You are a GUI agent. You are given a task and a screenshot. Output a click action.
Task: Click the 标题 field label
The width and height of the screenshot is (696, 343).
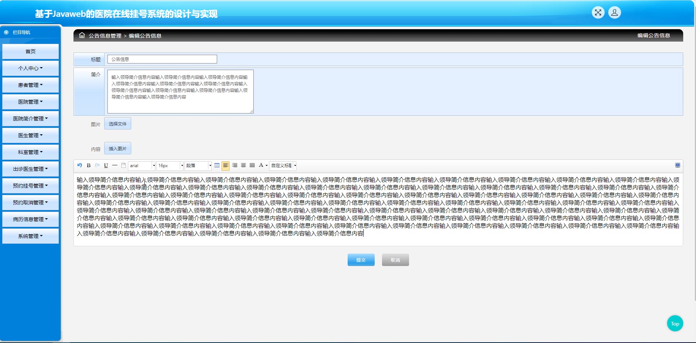[x=96, y=59]
